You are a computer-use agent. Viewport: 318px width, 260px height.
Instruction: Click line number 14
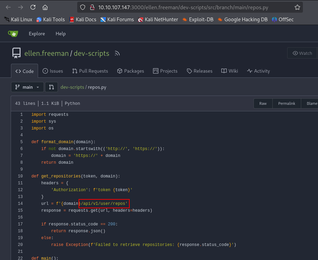[20, 203]
